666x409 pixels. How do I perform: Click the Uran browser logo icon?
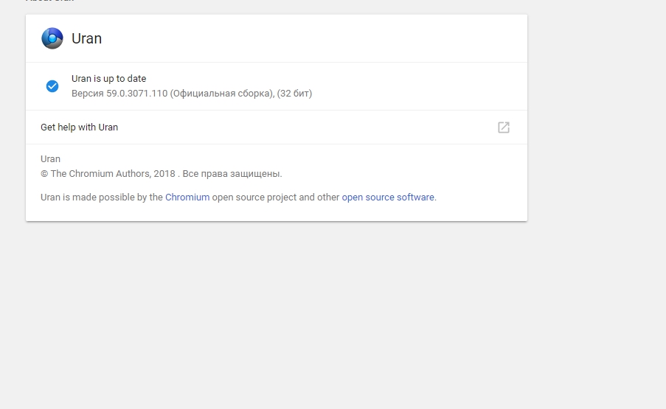click(52, 38)
